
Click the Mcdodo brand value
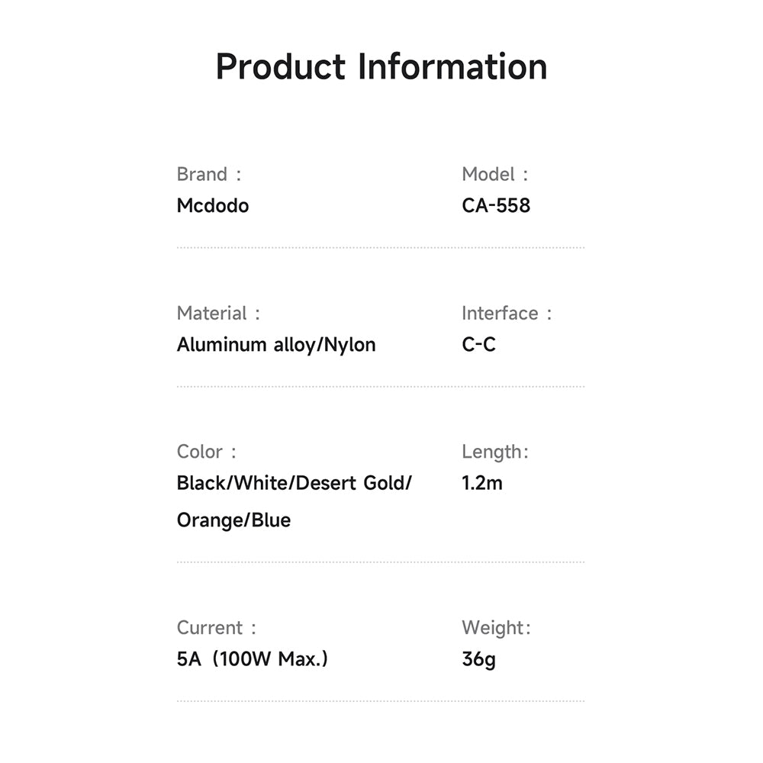213,205
